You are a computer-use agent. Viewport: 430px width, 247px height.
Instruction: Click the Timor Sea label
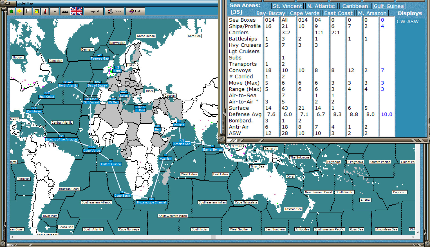point(257,166)
